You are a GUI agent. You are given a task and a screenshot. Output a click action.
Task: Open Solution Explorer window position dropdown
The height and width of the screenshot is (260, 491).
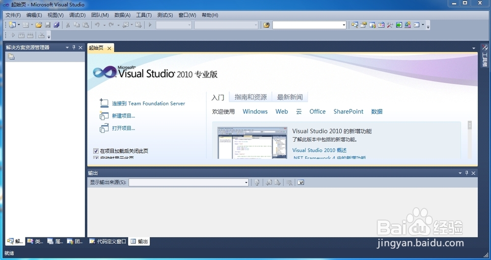pos(67,48)
